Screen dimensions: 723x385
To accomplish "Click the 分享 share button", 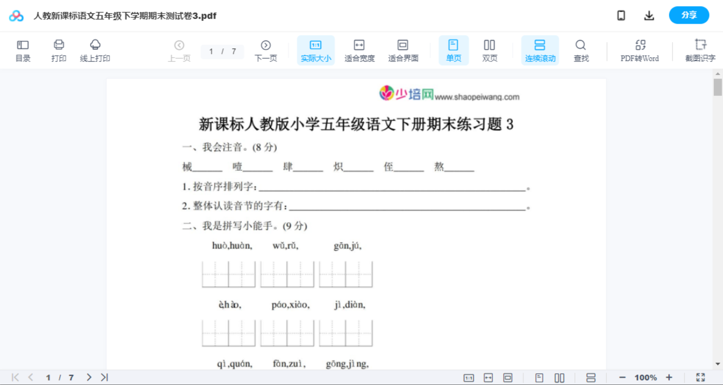I will pos(689,15).
